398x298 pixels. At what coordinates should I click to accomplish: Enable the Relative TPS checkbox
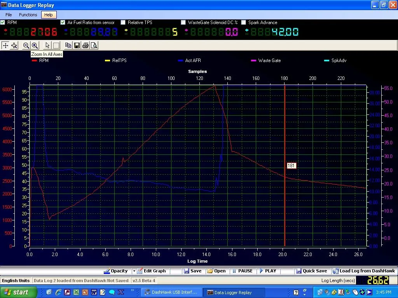pos(123,23)
